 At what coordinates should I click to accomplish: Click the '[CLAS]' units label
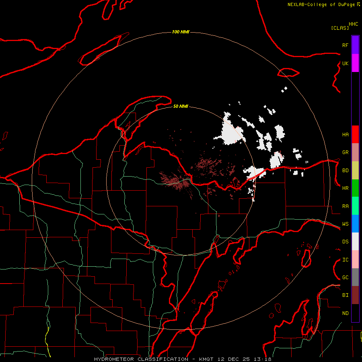pyautogui.click(x=340, y=28)
